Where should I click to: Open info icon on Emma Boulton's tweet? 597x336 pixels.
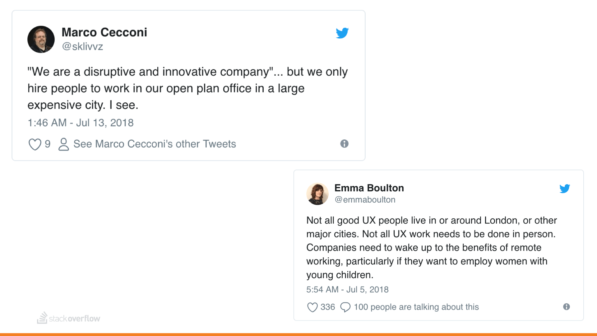[566, 307]
